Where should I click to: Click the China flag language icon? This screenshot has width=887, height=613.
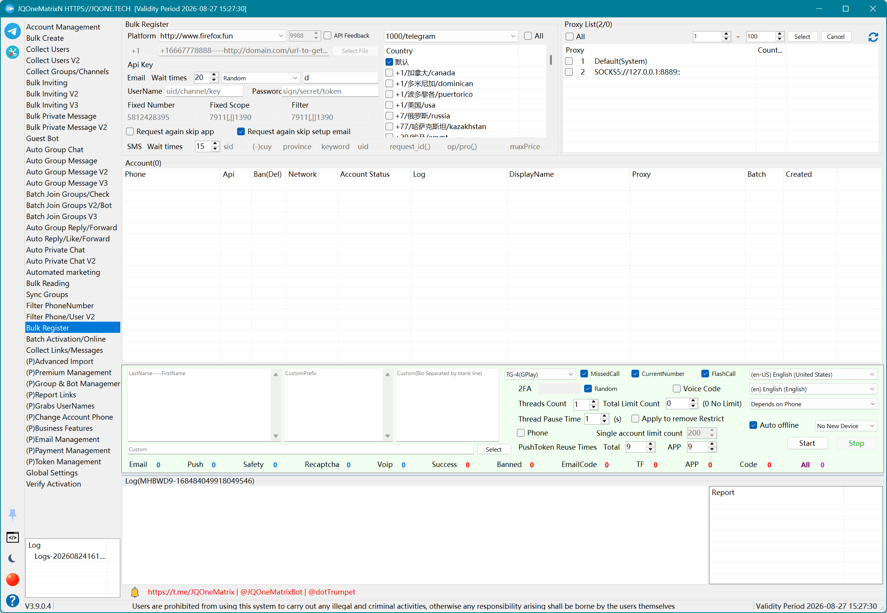click(x=12, y=579)
